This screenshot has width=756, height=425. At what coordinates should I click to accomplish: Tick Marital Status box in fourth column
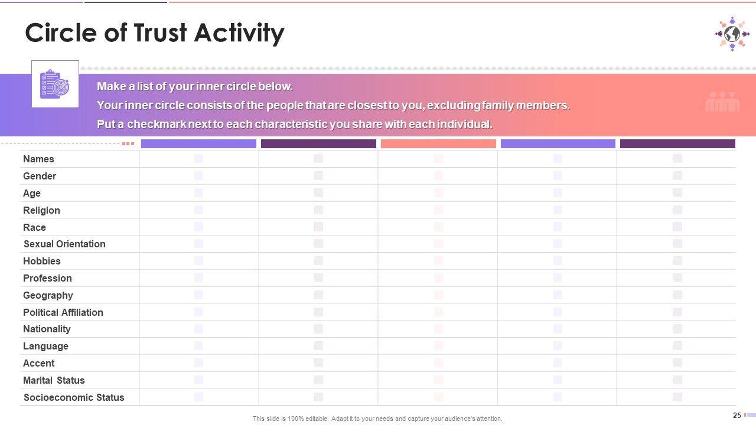click(x=558, y=380)
